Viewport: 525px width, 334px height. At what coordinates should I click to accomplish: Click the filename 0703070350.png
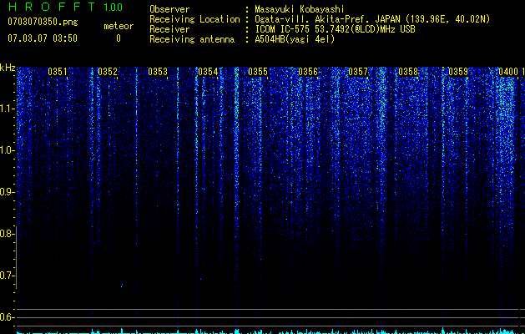click(43, 22)
